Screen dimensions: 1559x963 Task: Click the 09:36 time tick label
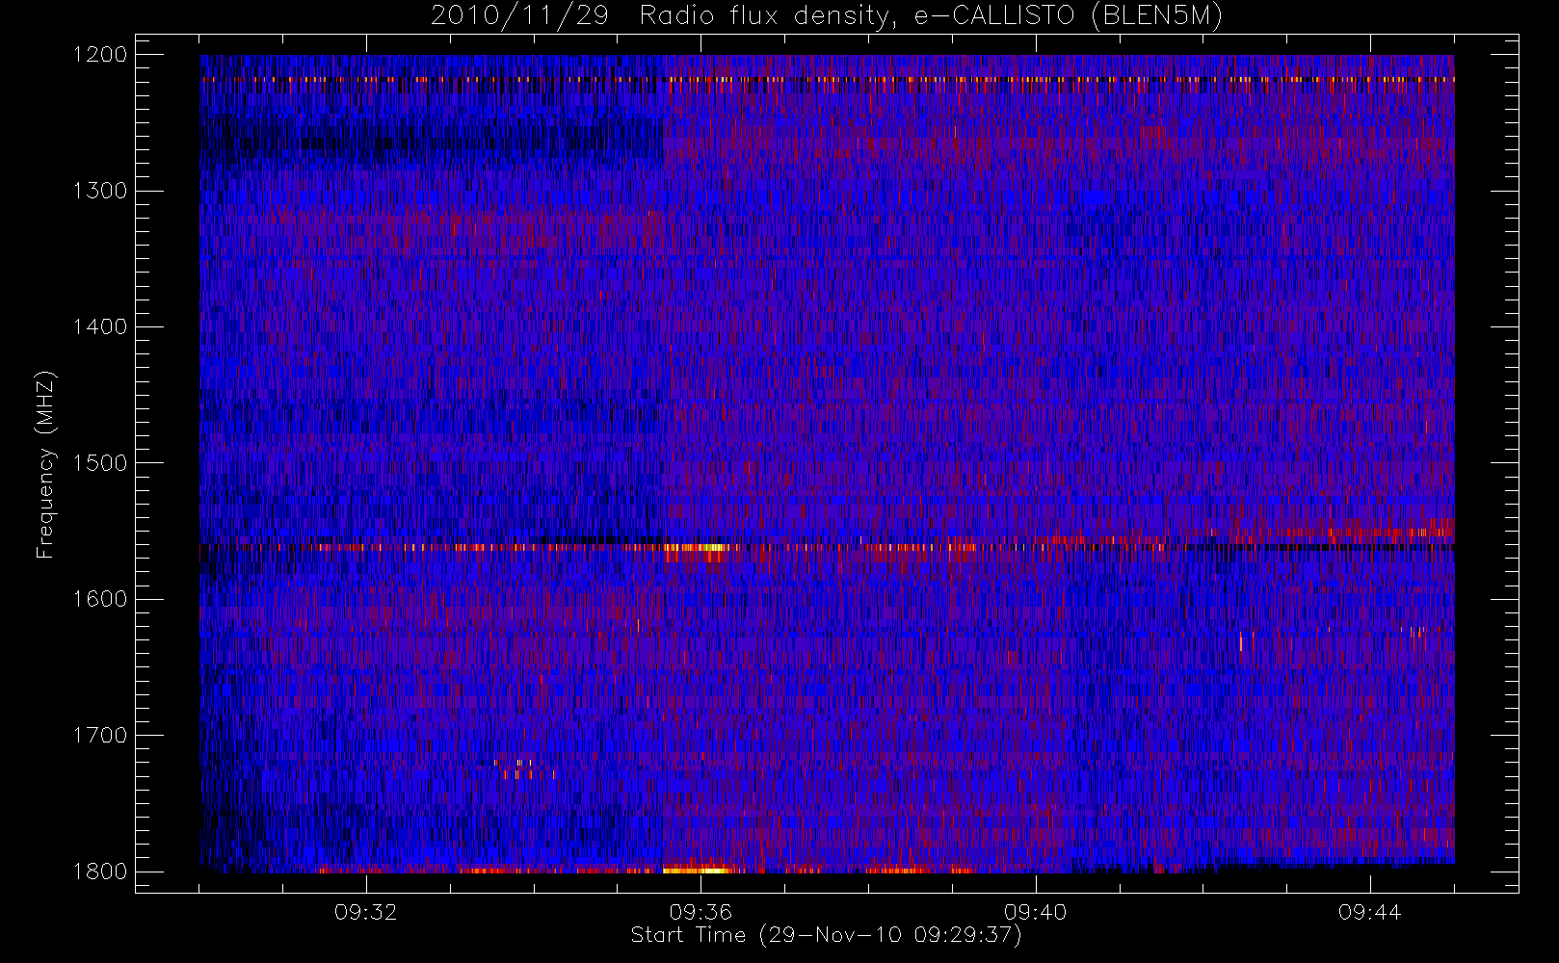point(700,912)
